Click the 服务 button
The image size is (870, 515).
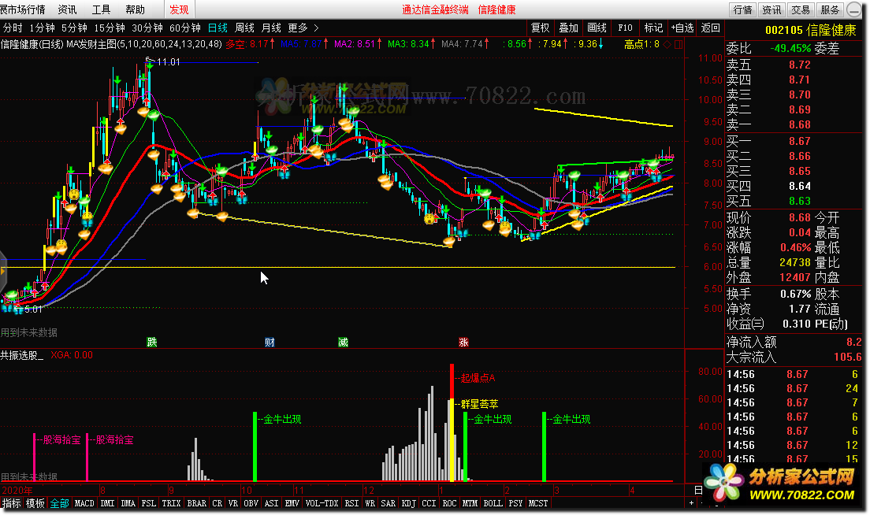[x=830, y=9]
